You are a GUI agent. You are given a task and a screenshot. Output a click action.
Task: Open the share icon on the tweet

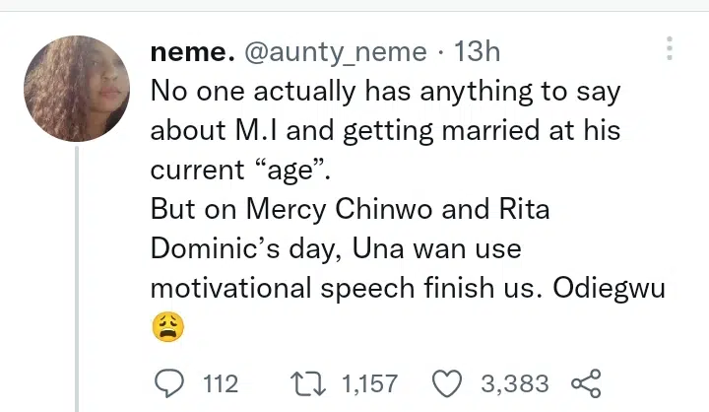tap(585, 382)
